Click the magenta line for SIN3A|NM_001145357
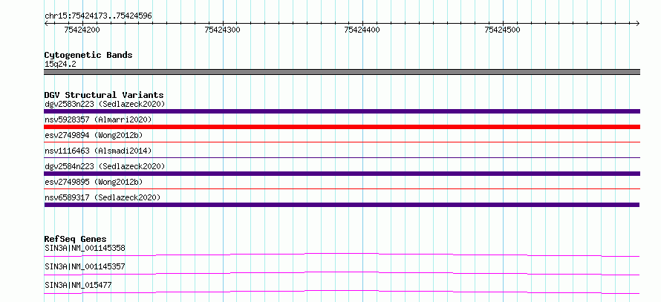The height and width of the screenshot is (302, 661). [x=342, y=273]
